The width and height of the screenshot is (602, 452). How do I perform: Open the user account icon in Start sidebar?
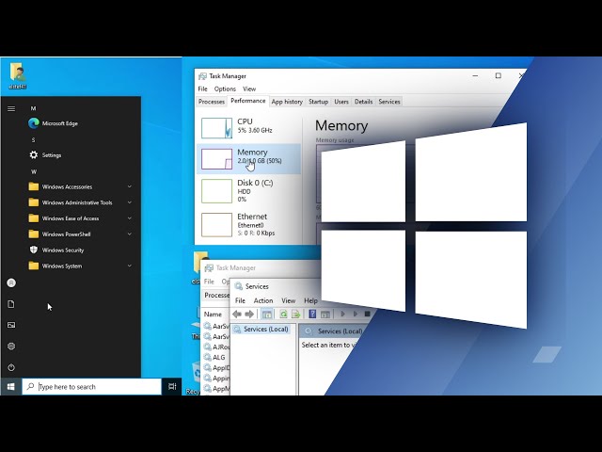(11, 282)
